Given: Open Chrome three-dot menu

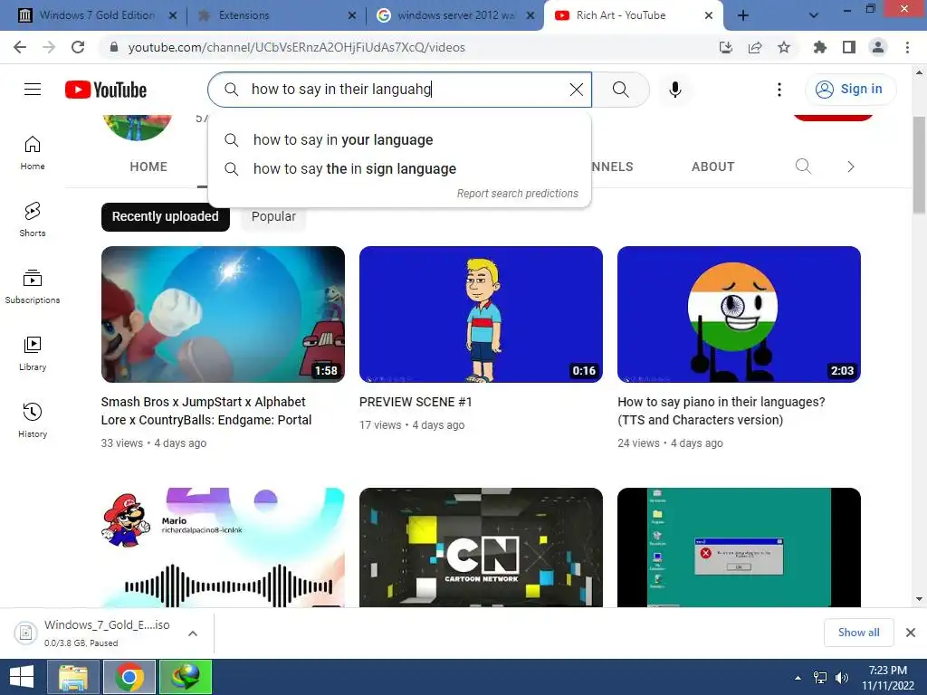Looking at the screenshot, I should pos(907,47).
